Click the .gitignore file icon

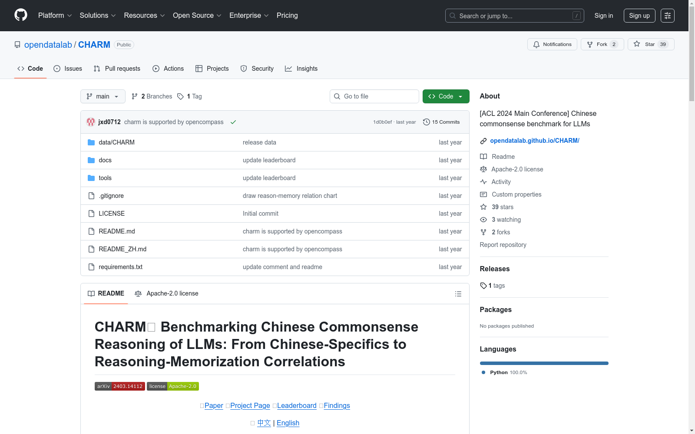[x=91, y=196]
